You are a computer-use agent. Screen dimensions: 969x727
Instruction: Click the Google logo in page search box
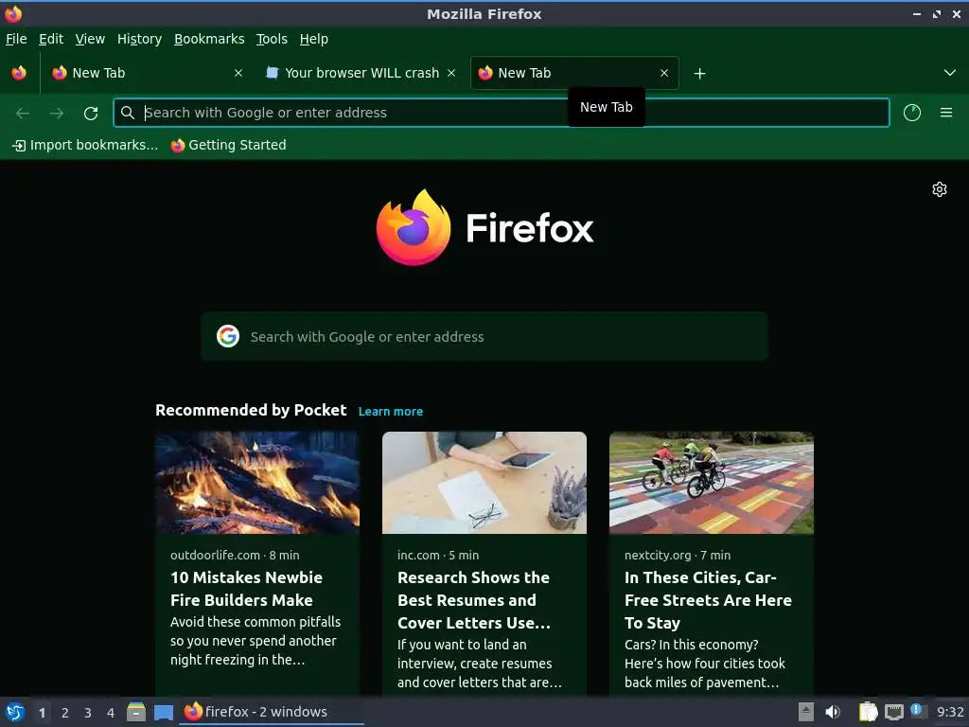(x=228, y=336)
